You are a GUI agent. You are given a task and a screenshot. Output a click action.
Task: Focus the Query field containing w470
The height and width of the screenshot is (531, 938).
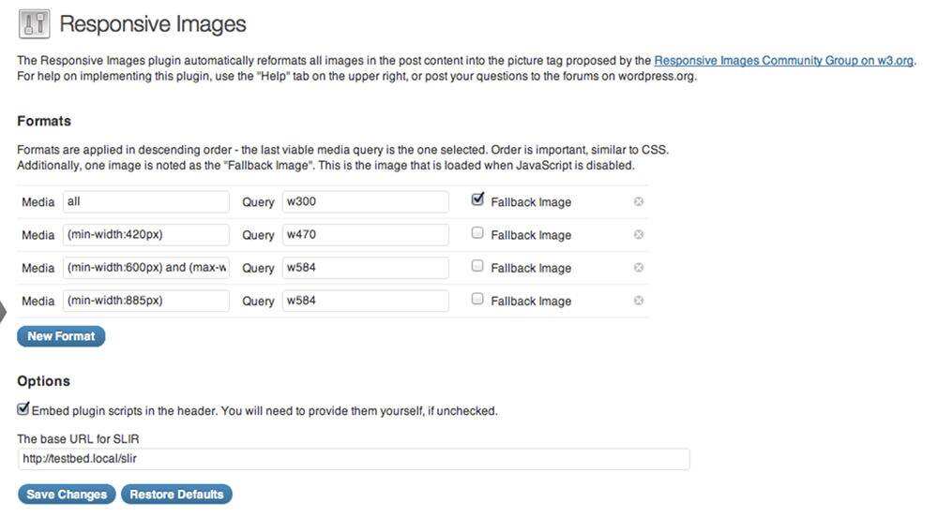click(x=365, y=235)
